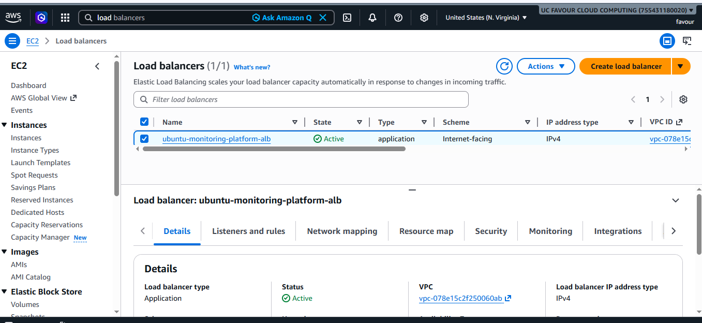The height and width of the screenshot is (323, 702).
Task: Click the split panel resize handle
Action: 412,190
